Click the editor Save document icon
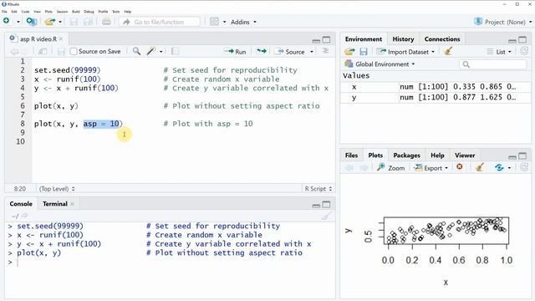The width and height of the screenshot is (535, 301). (x=61, y=52)
